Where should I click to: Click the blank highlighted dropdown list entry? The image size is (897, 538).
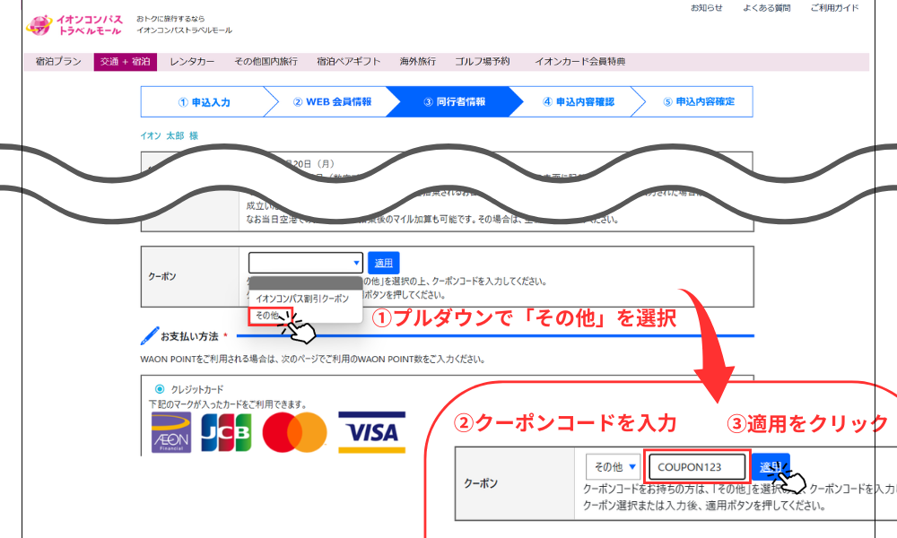[x=306, y=283]
